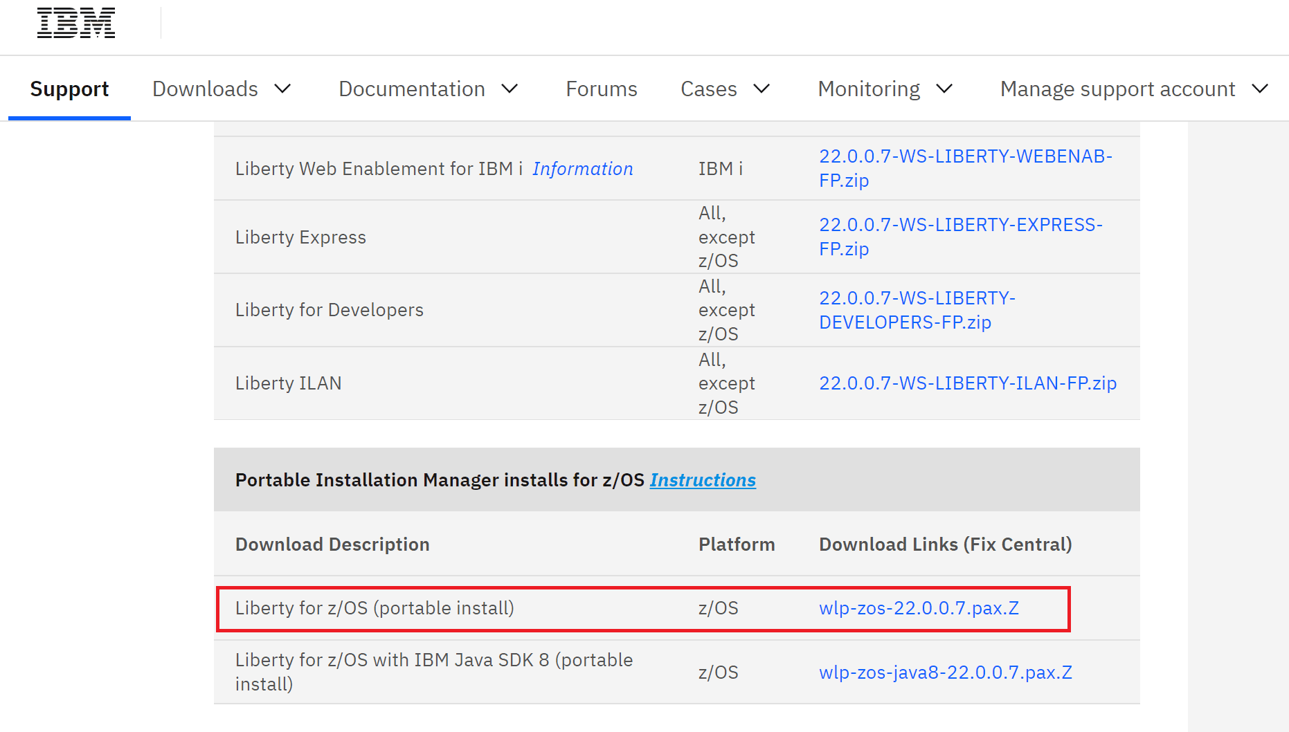The image size is (1289, 732).
Task: Open the Downloads menu
Action: pos(205,89)
